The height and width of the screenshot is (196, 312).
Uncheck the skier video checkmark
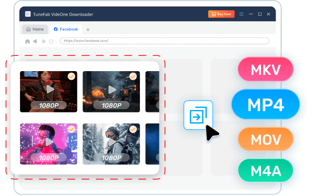(133, 129)
